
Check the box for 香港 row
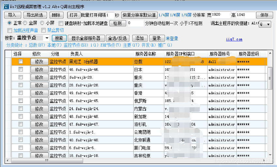[x=21, y=93]
